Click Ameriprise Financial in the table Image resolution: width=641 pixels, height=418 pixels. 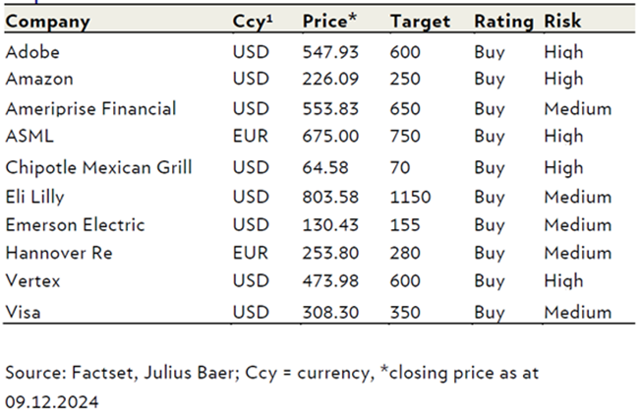(x=90, y=108)
